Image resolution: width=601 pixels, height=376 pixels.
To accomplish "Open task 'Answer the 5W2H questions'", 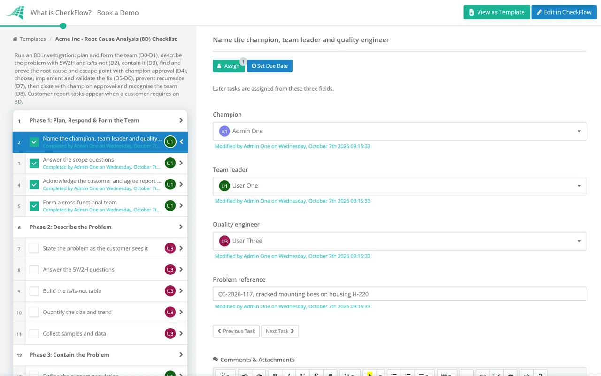I will (78, 270).
